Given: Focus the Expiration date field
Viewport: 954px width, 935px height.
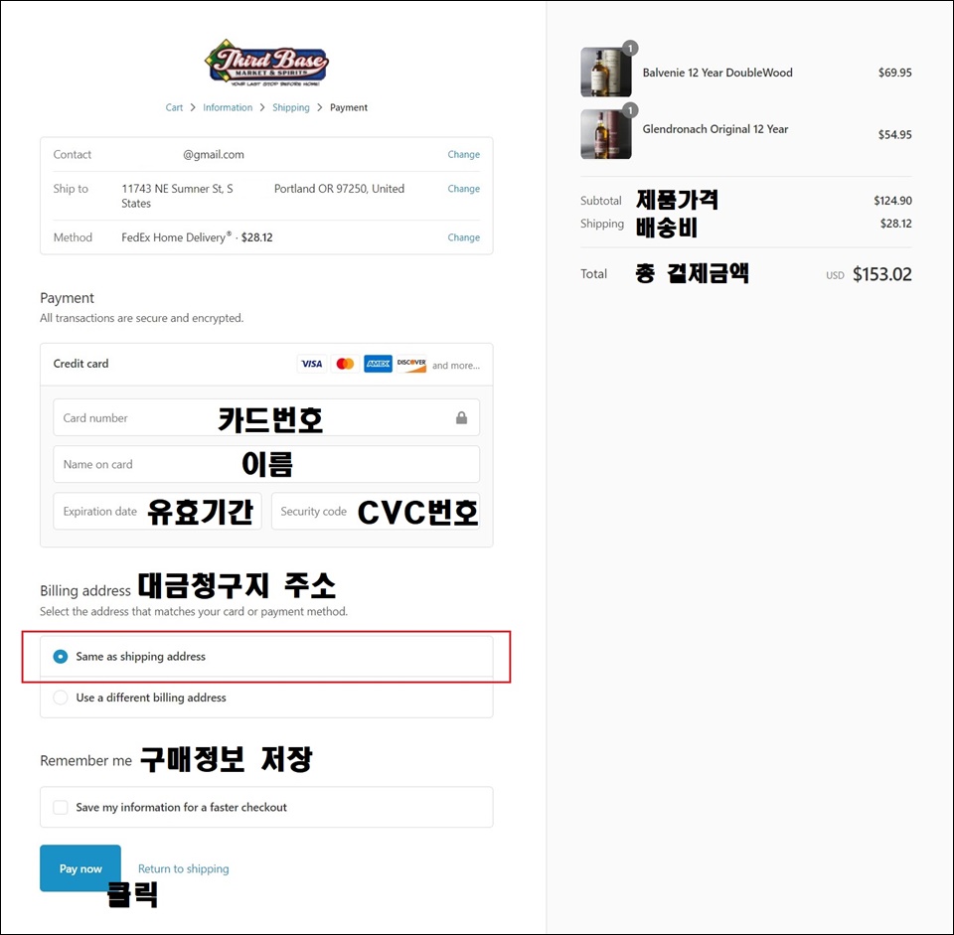Looking at the screenshot, I should point(158,511).
